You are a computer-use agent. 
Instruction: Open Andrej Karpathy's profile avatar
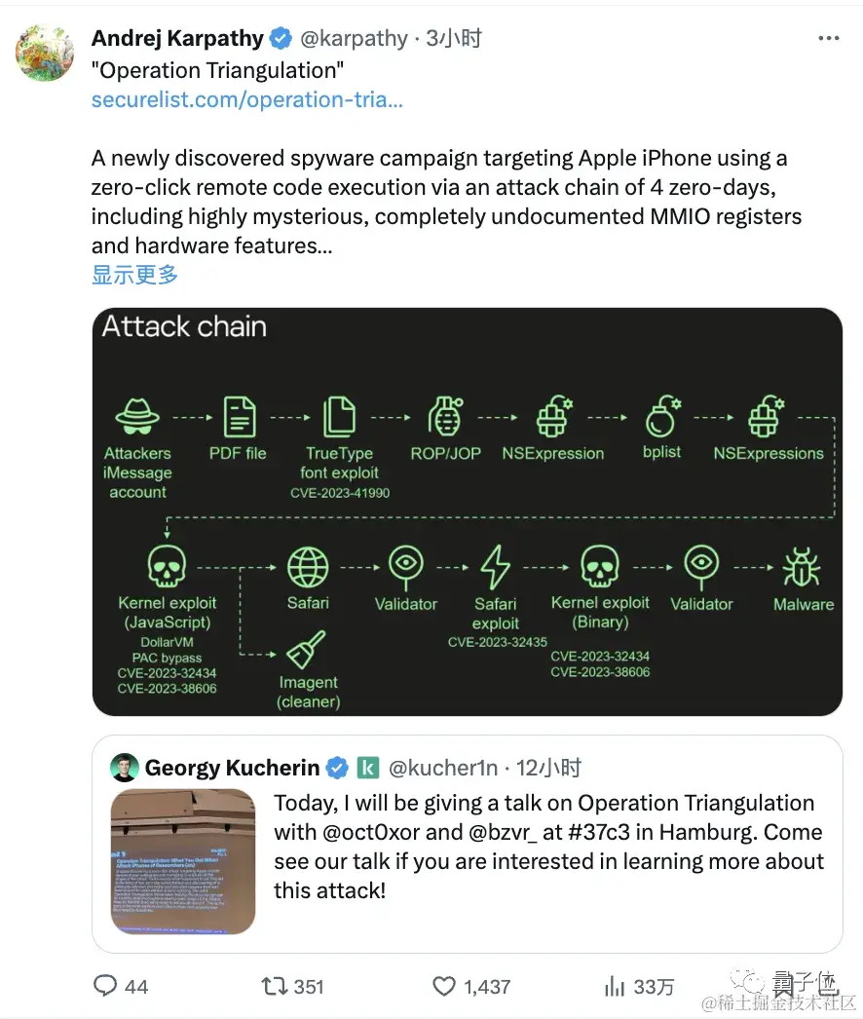tap(45, 53)
